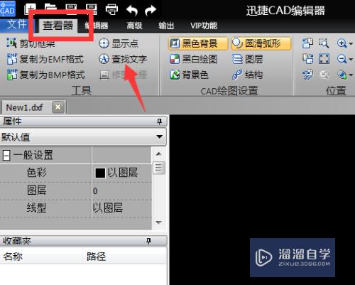Open the 默认值 dropdown

coord(83,136)
